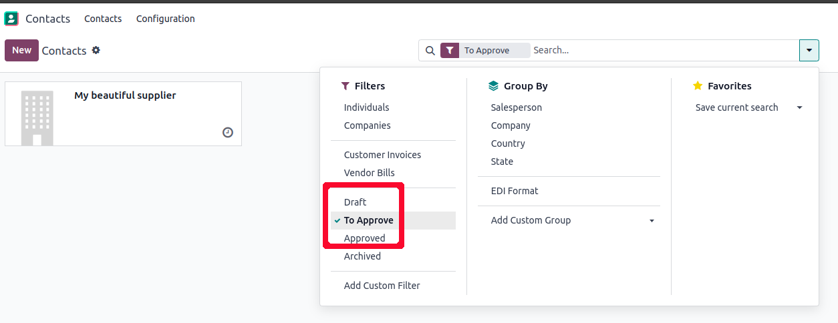The width and height of the screenshot is (838, 323).
Task: Click the New button
Action: 21,50
